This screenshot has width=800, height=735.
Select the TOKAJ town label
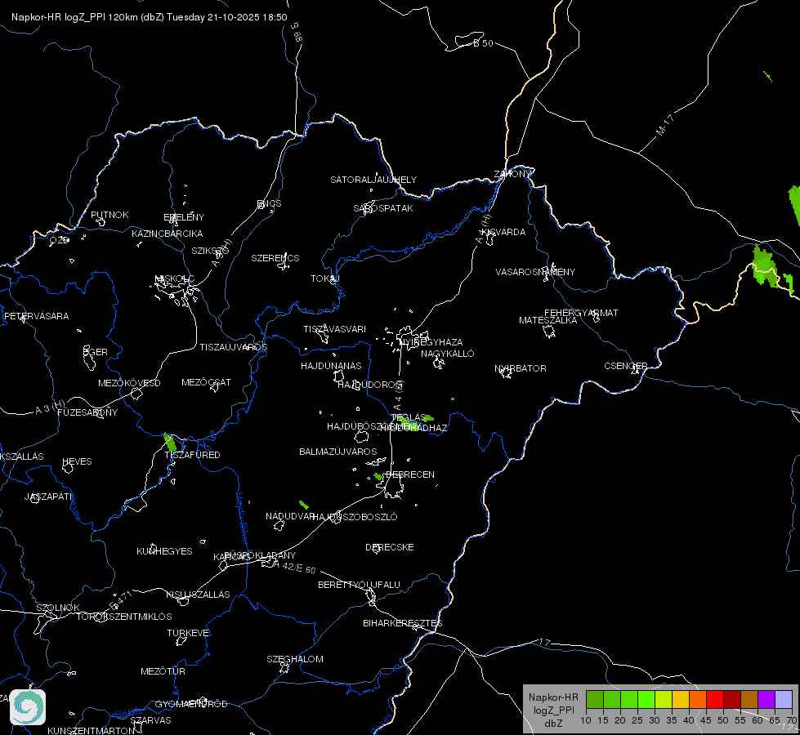(325, 278)
